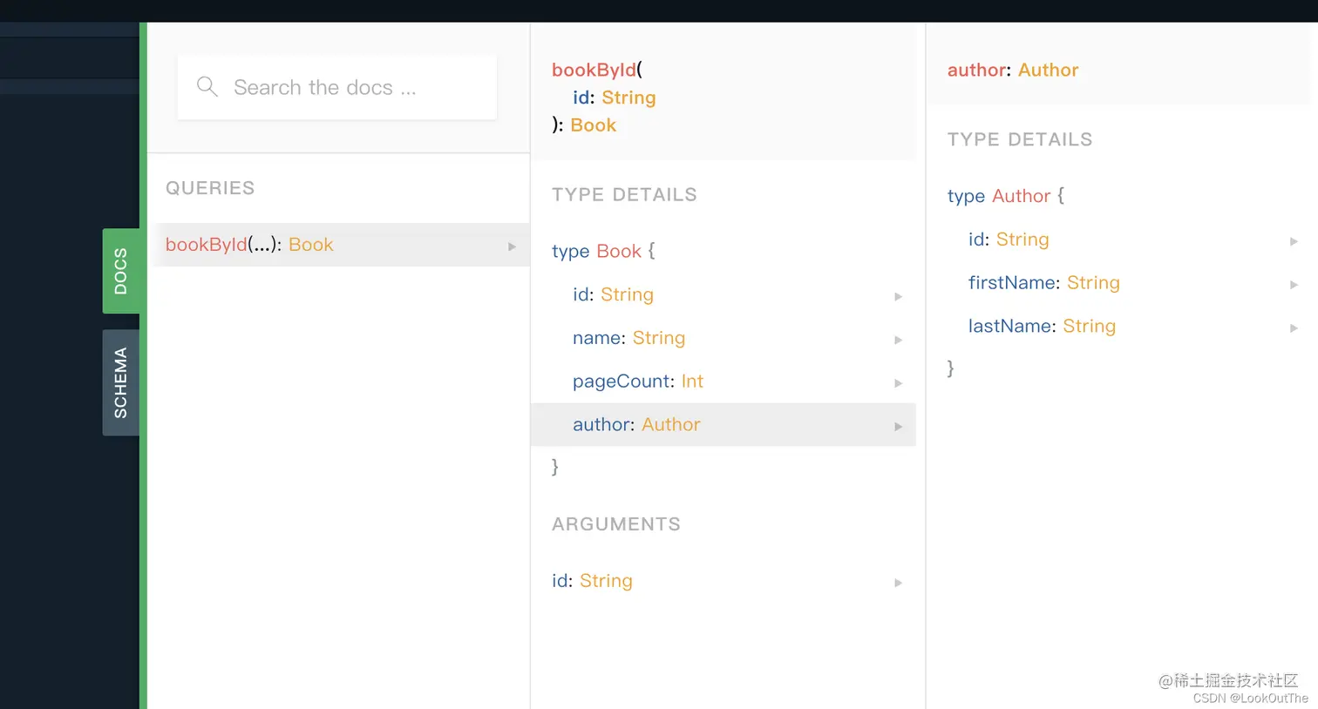Select the bookById query under QUERIES
The height and width of the screenshot is (709, 1318).
coord(249,245)
